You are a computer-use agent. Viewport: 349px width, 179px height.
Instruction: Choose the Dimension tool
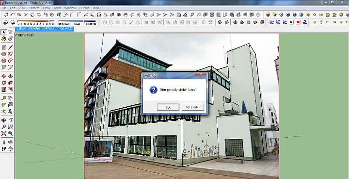(x=10, y=98)
